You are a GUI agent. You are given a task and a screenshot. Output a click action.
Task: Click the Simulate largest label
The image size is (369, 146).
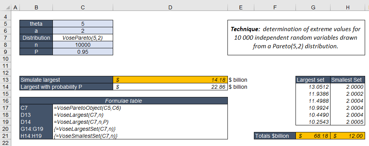point(66,80)
